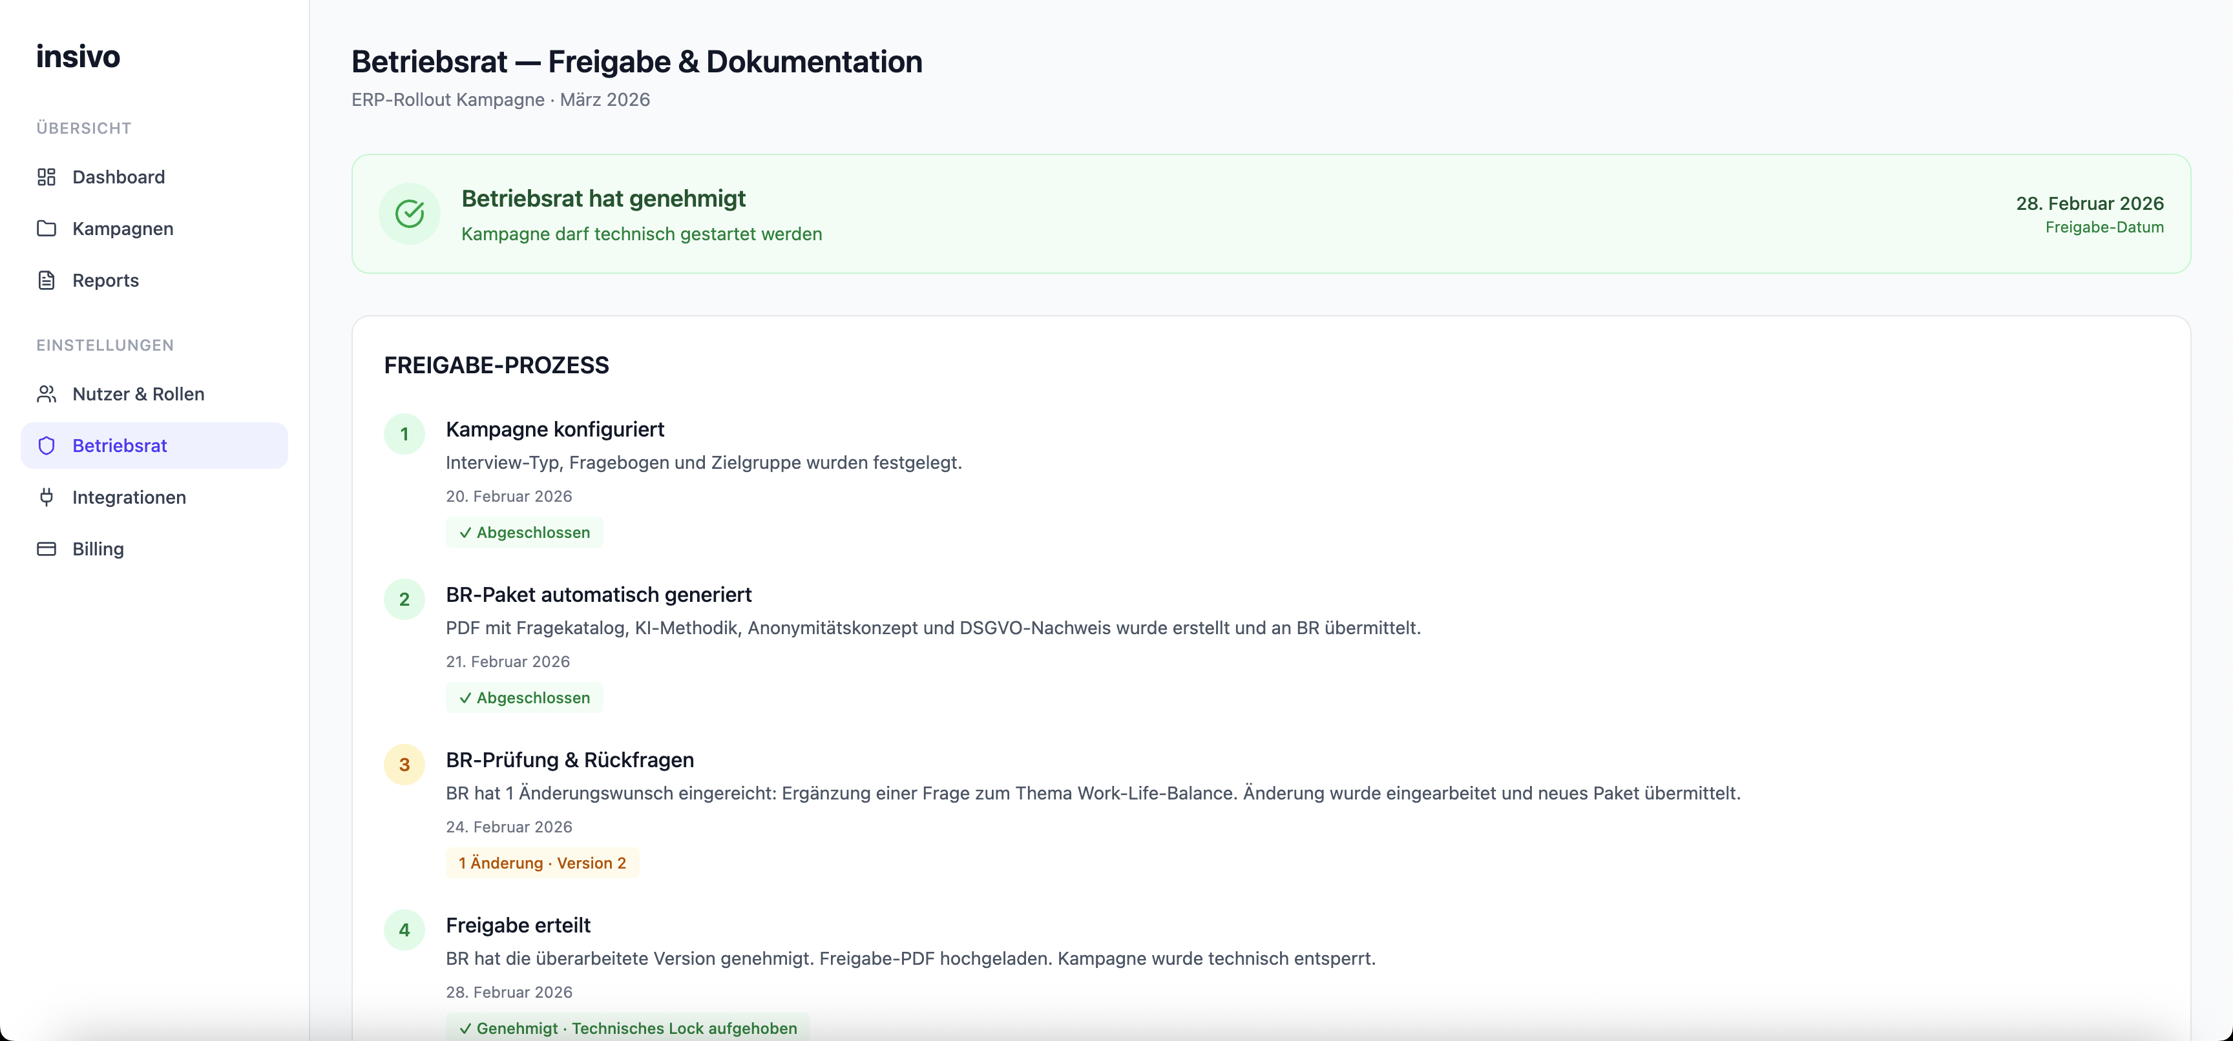
Task: Open the Reports page
Action: click(x=105, y=281)
